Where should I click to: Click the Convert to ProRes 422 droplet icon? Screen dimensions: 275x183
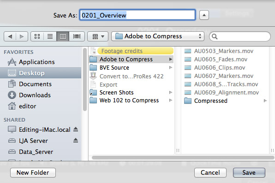(93, 76)
